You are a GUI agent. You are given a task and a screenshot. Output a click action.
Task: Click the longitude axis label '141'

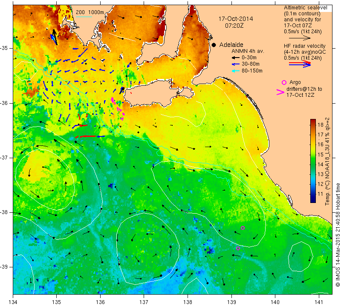(319, 302)
